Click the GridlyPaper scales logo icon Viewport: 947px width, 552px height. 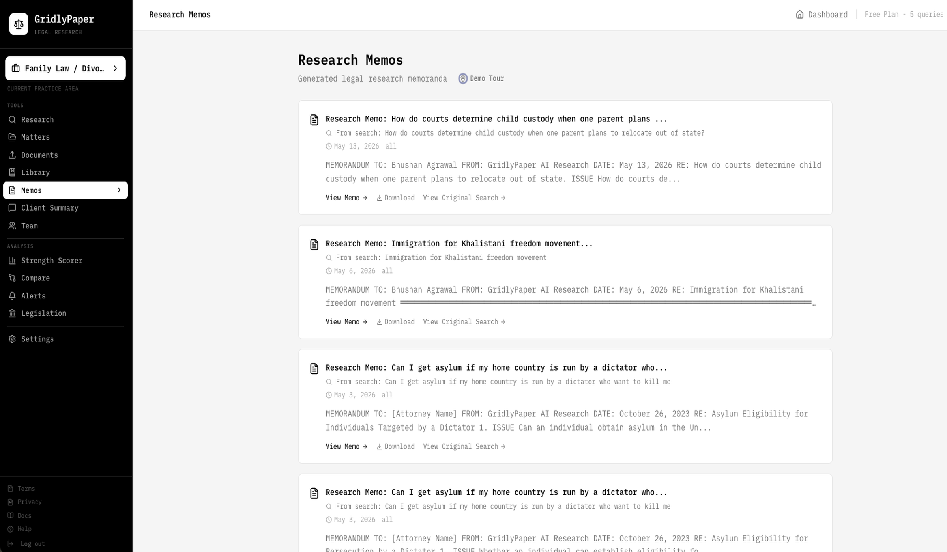pyautogui.click(x=19, y=24)
